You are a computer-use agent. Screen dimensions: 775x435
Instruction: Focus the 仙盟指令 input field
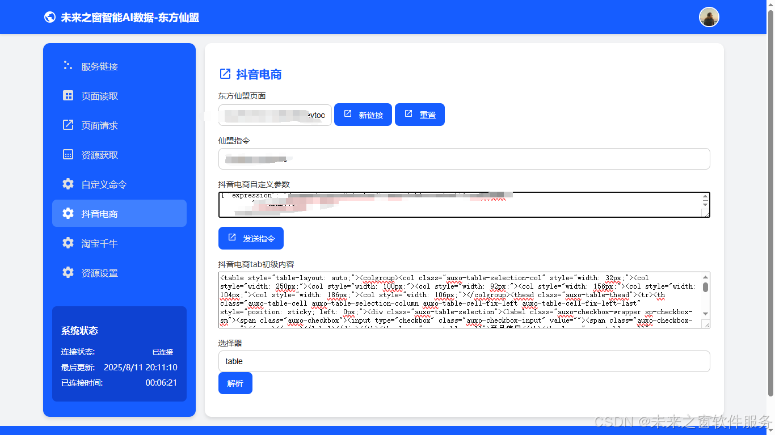pos(464,159)
